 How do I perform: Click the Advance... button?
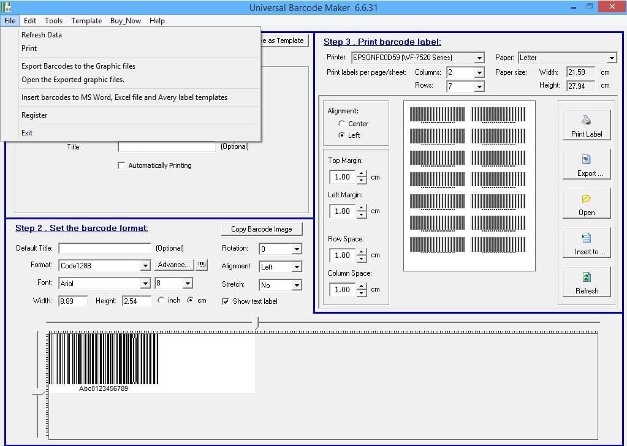tap(174, 265)
